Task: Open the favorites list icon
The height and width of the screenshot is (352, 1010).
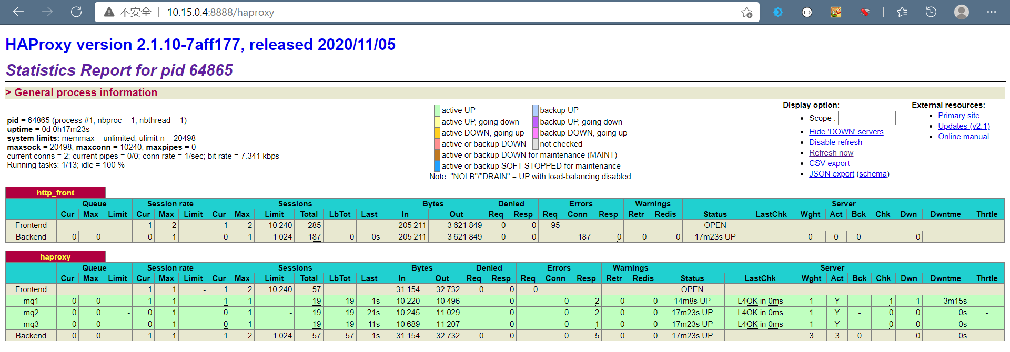Action: click(902, 12)
